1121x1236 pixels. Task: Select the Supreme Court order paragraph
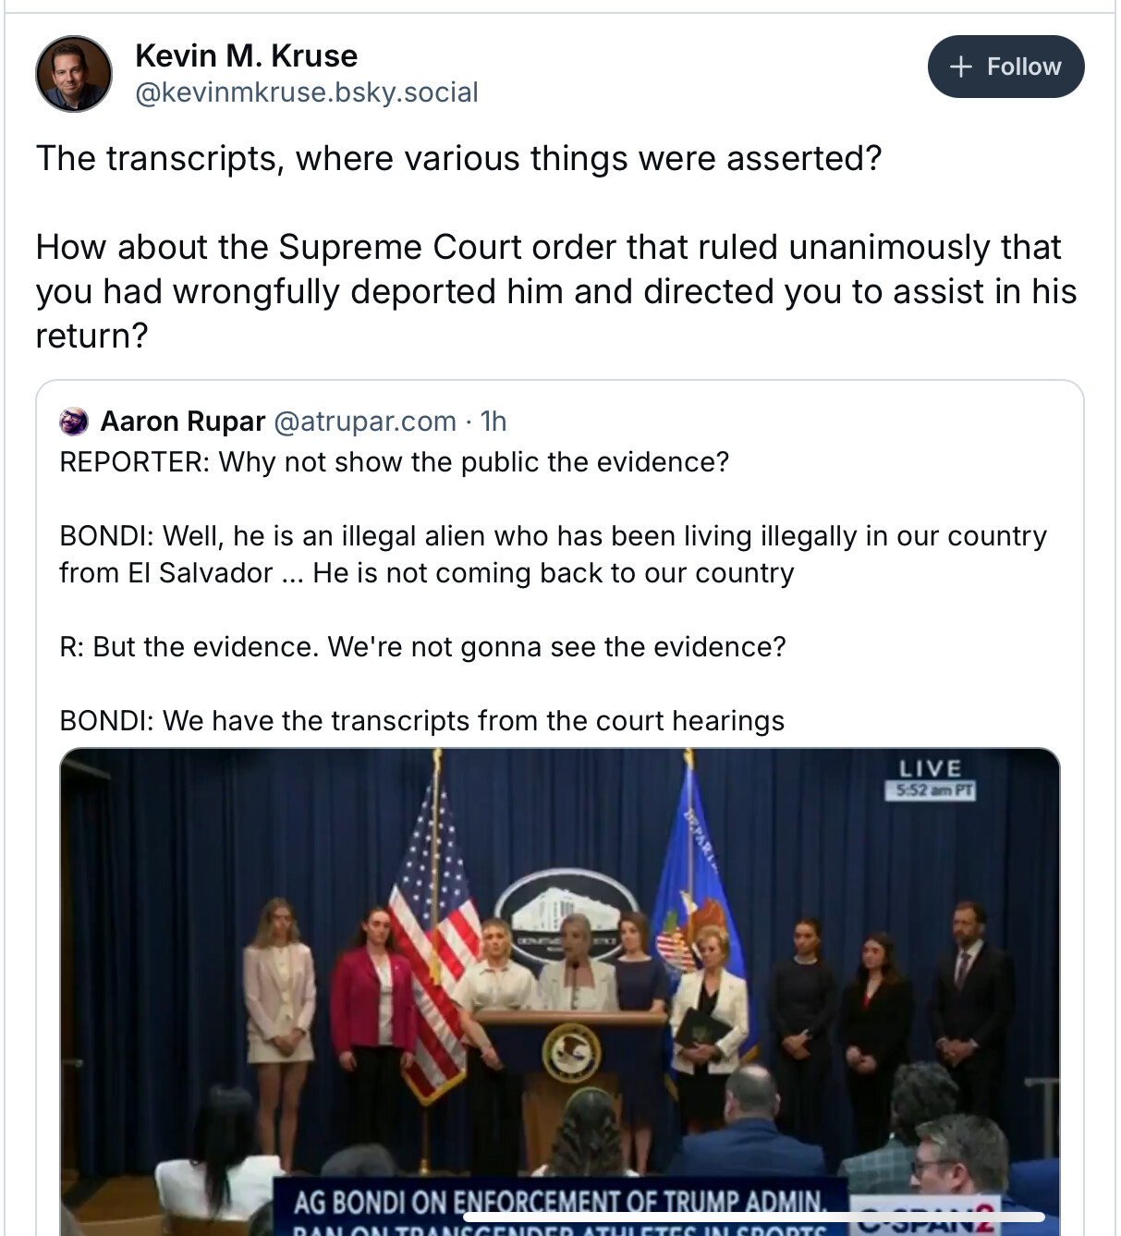point(554,291)
